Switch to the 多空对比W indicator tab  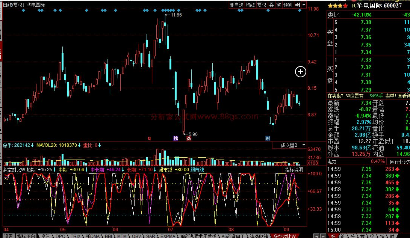(284, 236)
